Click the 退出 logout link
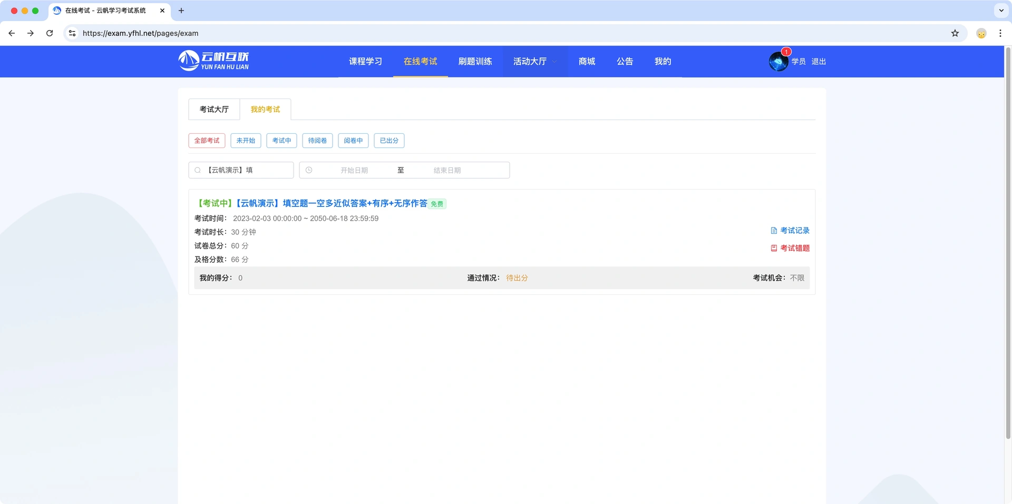Viewport: 1012px width, 504px height. [x=819, y=62]
